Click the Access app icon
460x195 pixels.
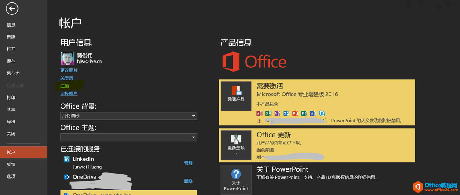tap(259, 113)
